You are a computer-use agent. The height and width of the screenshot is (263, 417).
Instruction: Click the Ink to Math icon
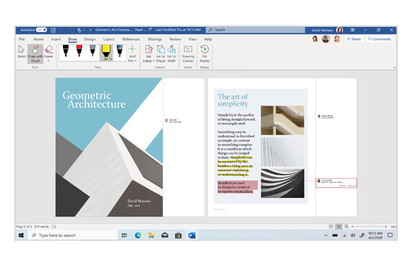171,54
